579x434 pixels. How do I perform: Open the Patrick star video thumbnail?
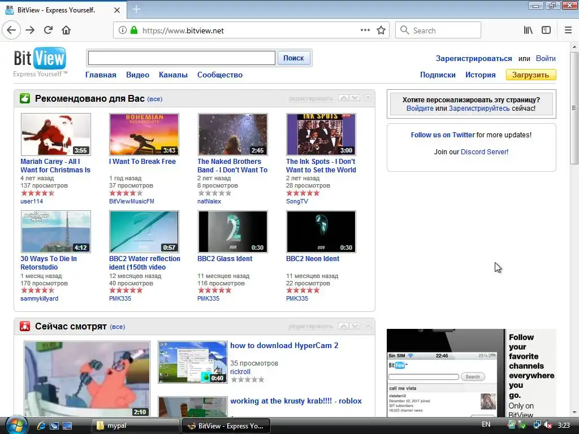click(87, 379)
